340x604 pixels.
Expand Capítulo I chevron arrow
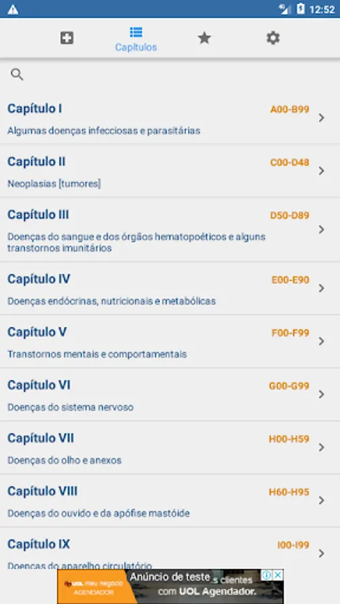(321, 118)
